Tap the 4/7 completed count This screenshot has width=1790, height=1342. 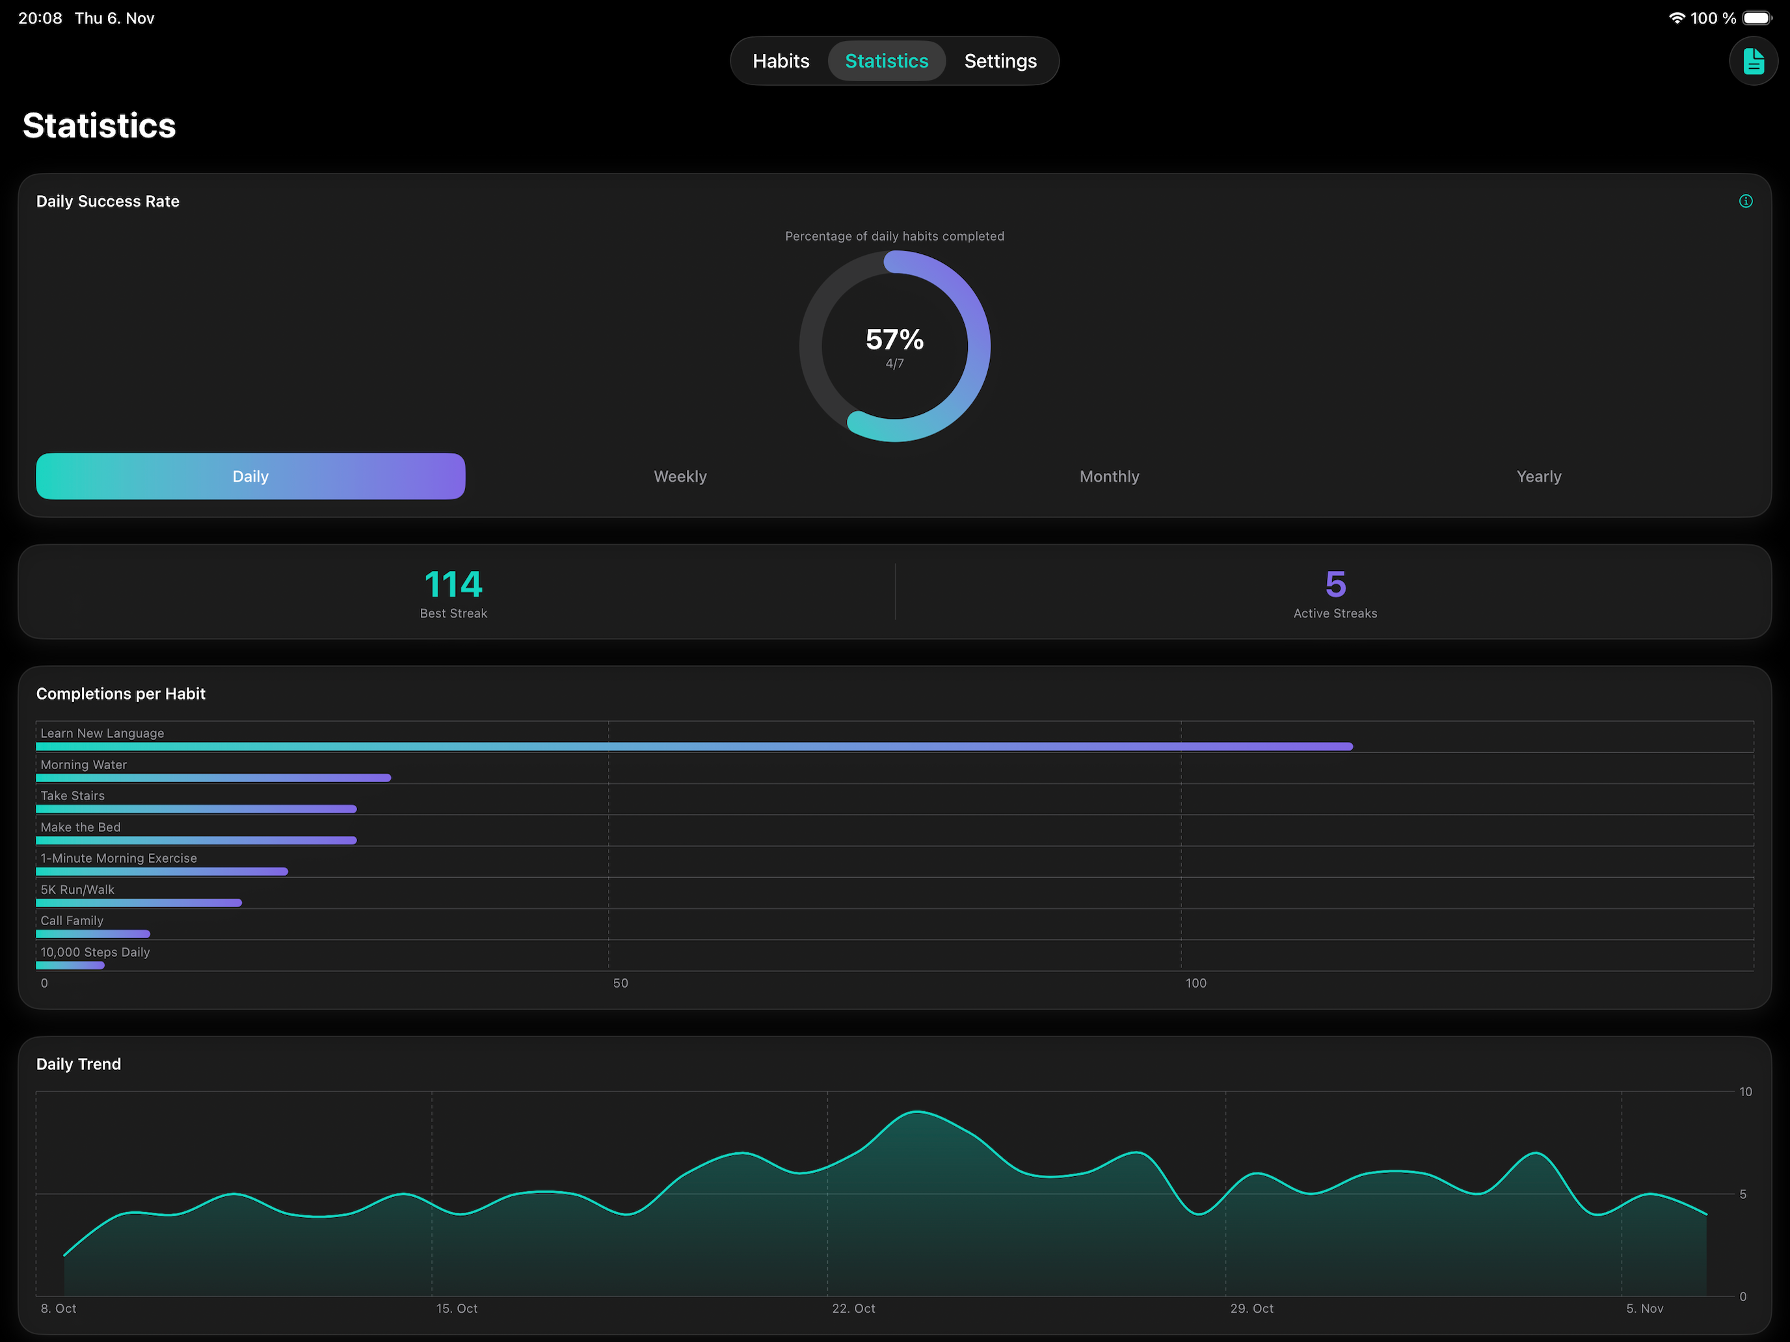click(895, 364)
